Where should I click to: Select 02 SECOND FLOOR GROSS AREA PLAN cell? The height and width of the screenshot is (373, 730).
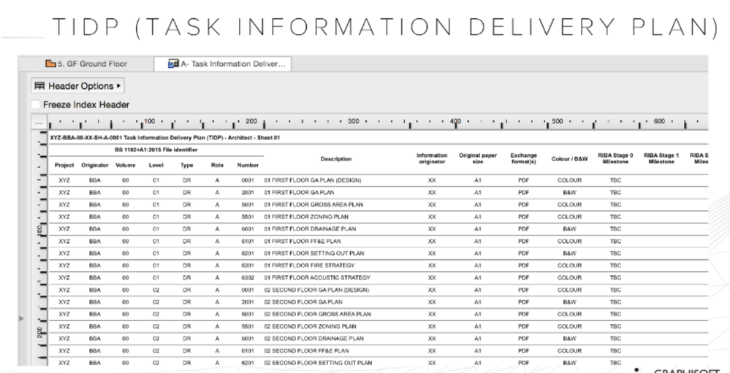point(318,314)
